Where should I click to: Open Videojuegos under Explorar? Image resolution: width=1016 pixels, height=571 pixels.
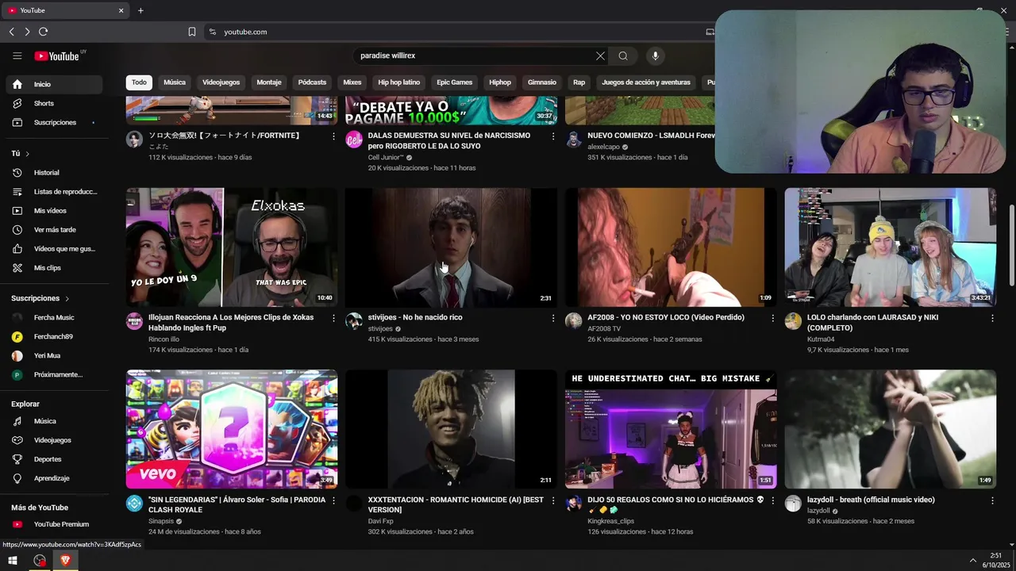54,440
